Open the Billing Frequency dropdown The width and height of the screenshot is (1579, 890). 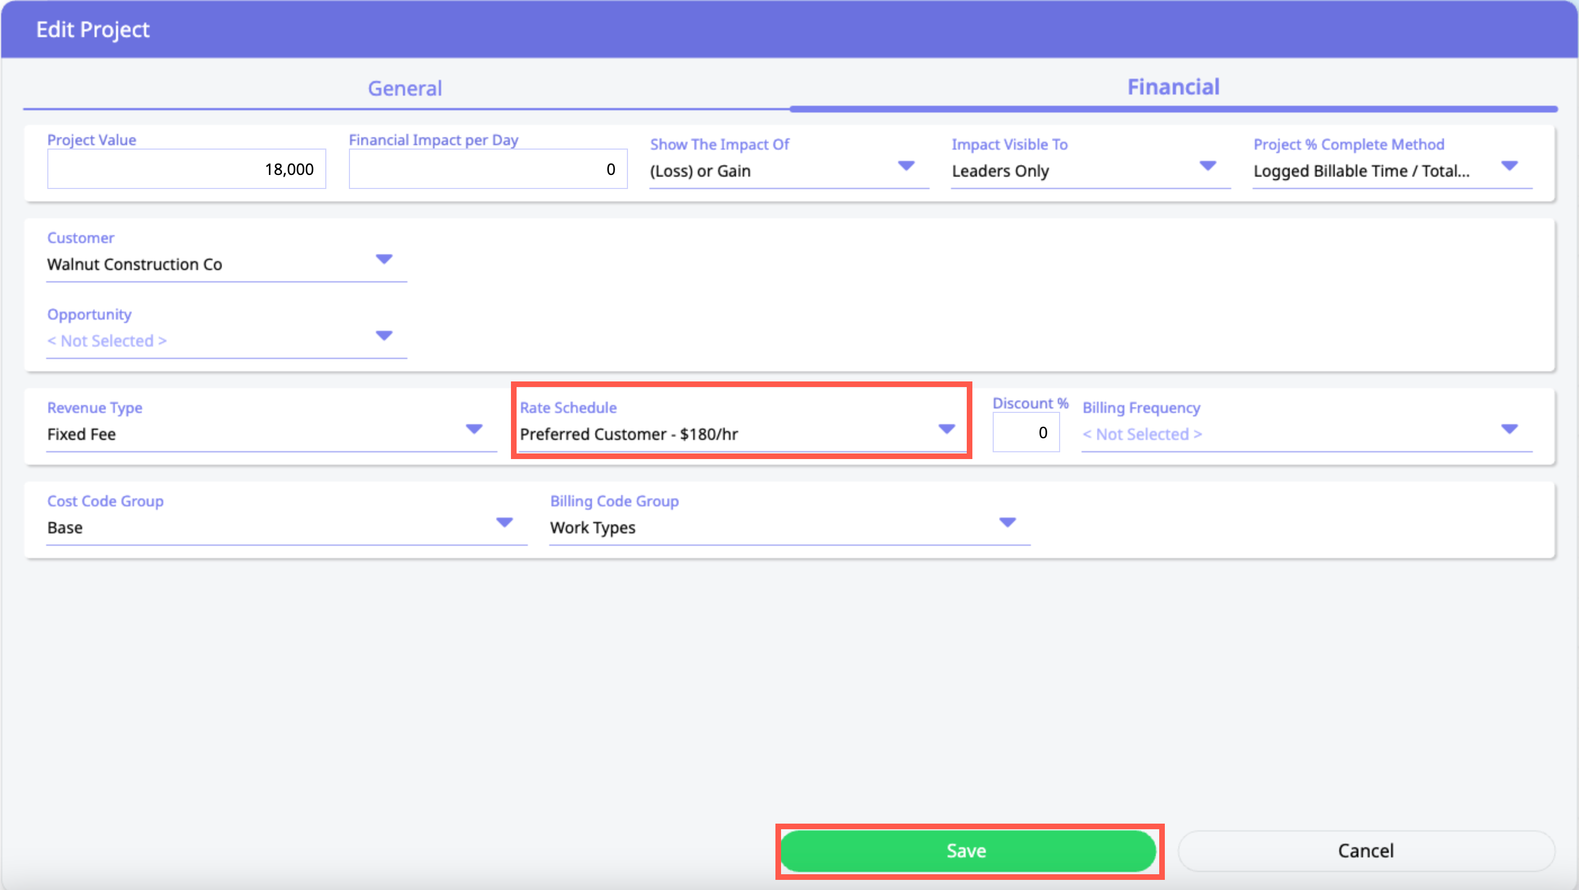(x=1306, y=434)
